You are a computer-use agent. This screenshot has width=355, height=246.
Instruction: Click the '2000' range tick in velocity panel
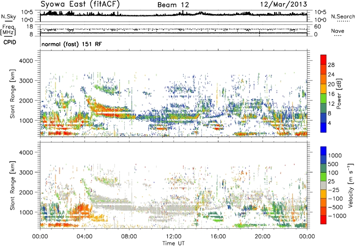coord(26,192)
